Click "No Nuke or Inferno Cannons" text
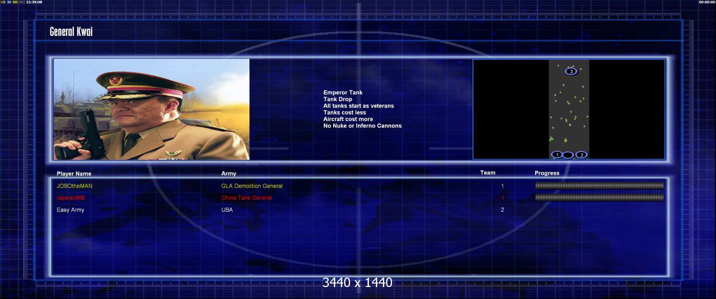The image size is (716, 299). (x=363, y=126)
